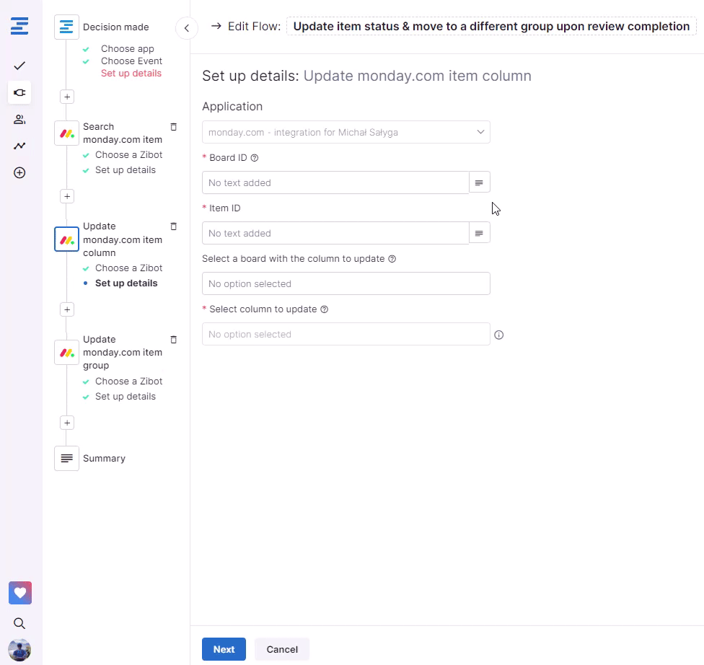Open Set up details under Decision made
The height and width of the screenshot is (665, 704).
click(131, 74)
